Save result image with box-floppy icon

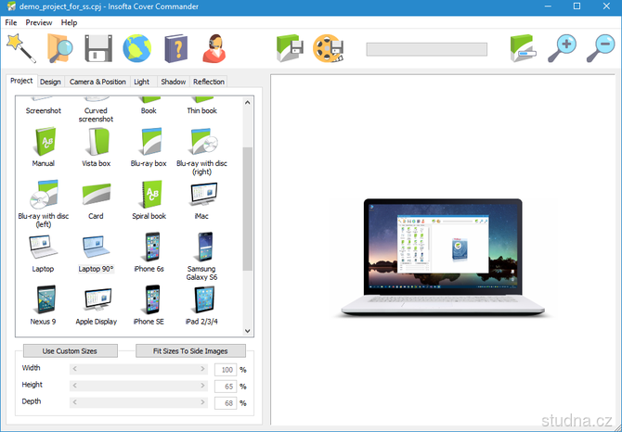click(x=290, y=48)
